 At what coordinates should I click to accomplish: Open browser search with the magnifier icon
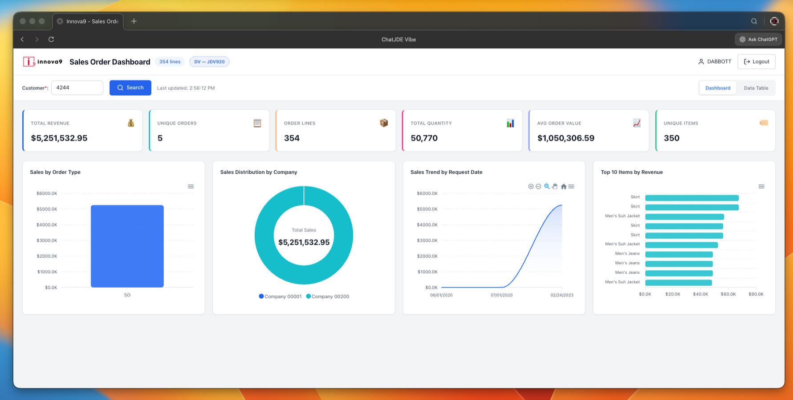[754, 21]
